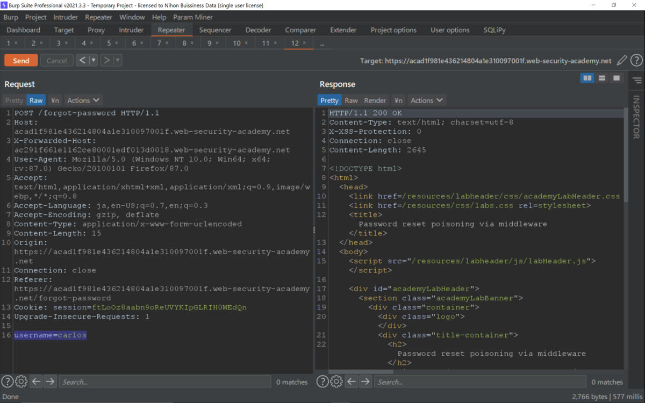Click the HTTP/1.1 200 OK line
The width and height of the screenshot is (645, 403).
click(x=365, y=113)
